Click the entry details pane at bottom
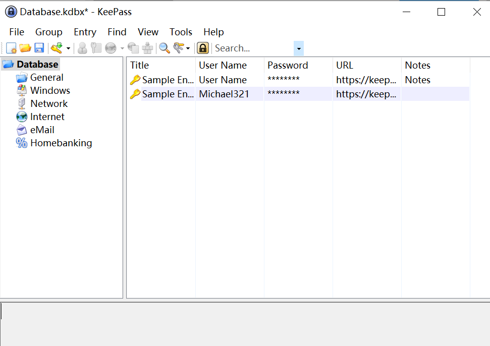The image size is (490, 346). pos(245,324)
